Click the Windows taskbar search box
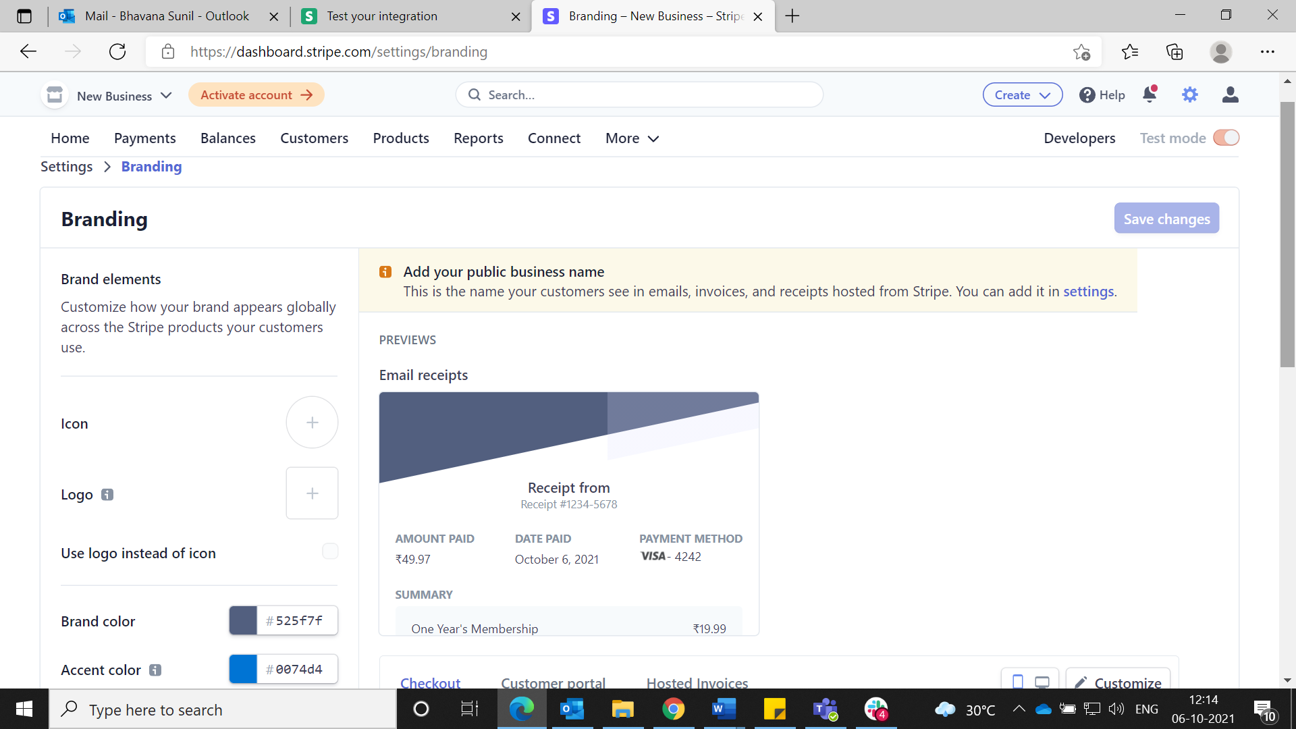 223,709
